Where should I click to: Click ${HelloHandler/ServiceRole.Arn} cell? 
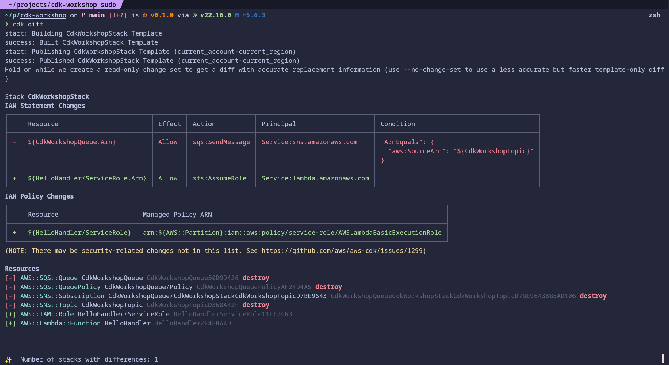click(87, 178)
